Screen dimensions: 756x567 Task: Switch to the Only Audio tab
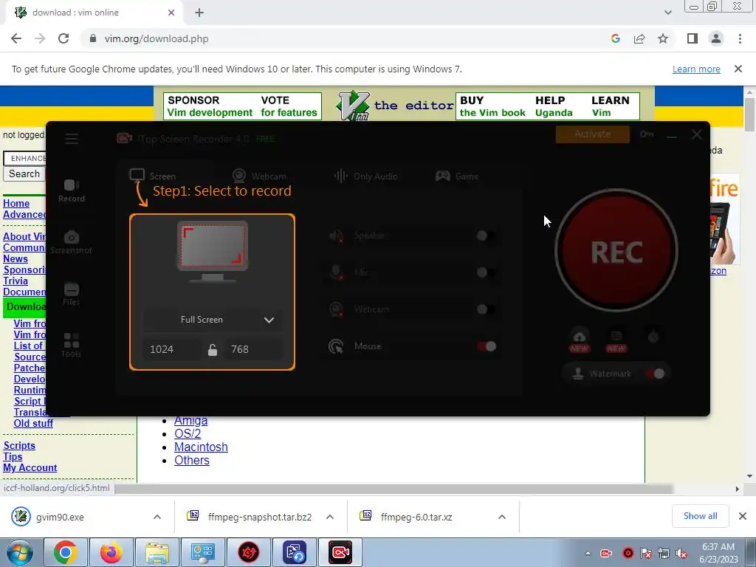(366, 176)
